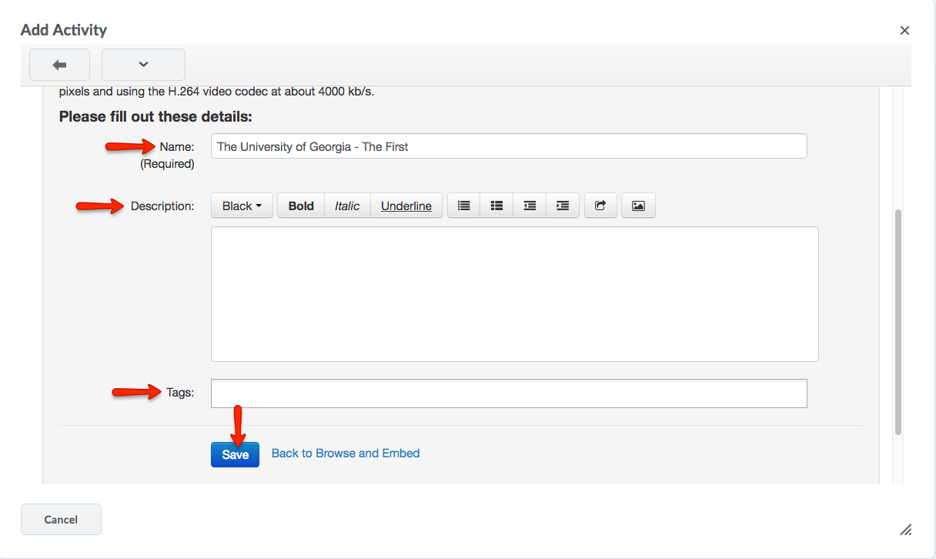Focus the Tags input field
Viewport: 936px width, 559px height.
pyautogui.click(x=508, y=393)
